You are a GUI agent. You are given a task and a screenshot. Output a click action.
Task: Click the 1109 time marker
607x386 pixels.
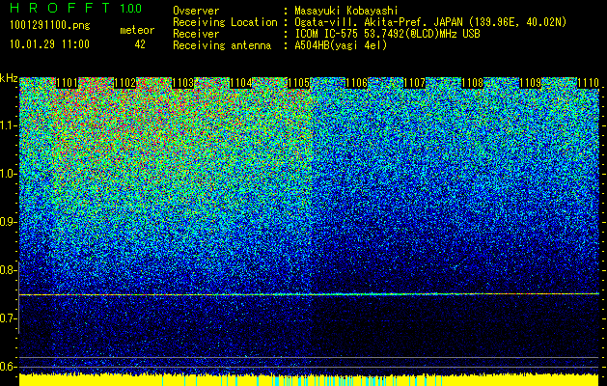point(530,83)
